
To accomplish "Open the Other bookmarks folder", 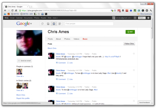I will click(145, 14).
